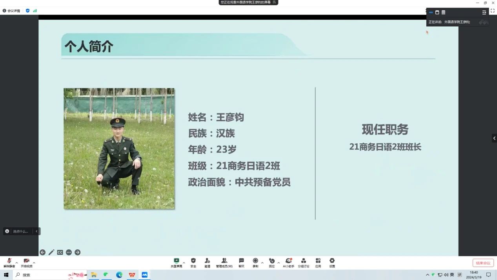Open WPS Office from the taskbar
The width and height of the screenshot is (497, 280).
pyautogui.click(x=132, y=275)
